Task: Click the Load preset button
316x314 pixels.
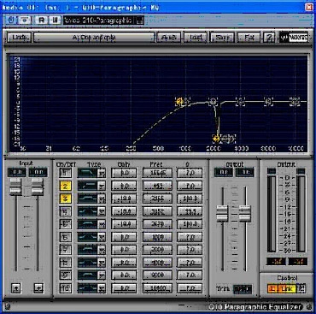Action: tap(196, 38)
